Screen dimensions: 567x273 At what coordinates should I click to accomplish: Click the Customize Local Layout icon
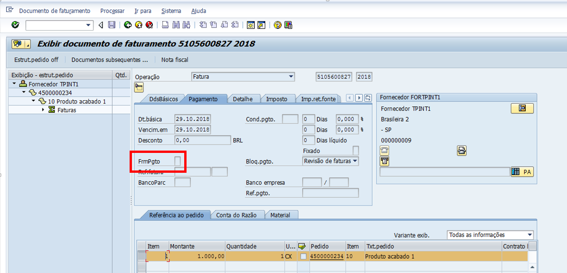point(288,25)
